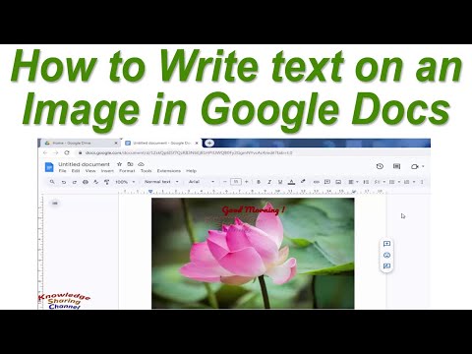Switch to the Home - Google Drive tab
This screenshot has width=472, height=354.
(x=81, y=143)
